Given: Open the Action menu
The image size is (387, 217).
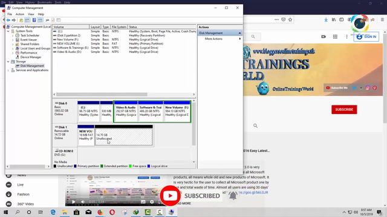Looking at the screenshot, I should coord(20,14).
